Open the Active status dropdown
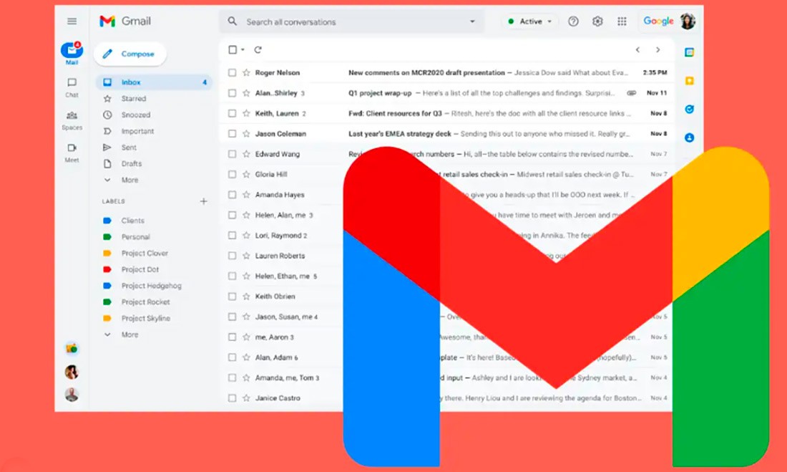Viewport: 787px width, 472px height. [x=530, y=21]
